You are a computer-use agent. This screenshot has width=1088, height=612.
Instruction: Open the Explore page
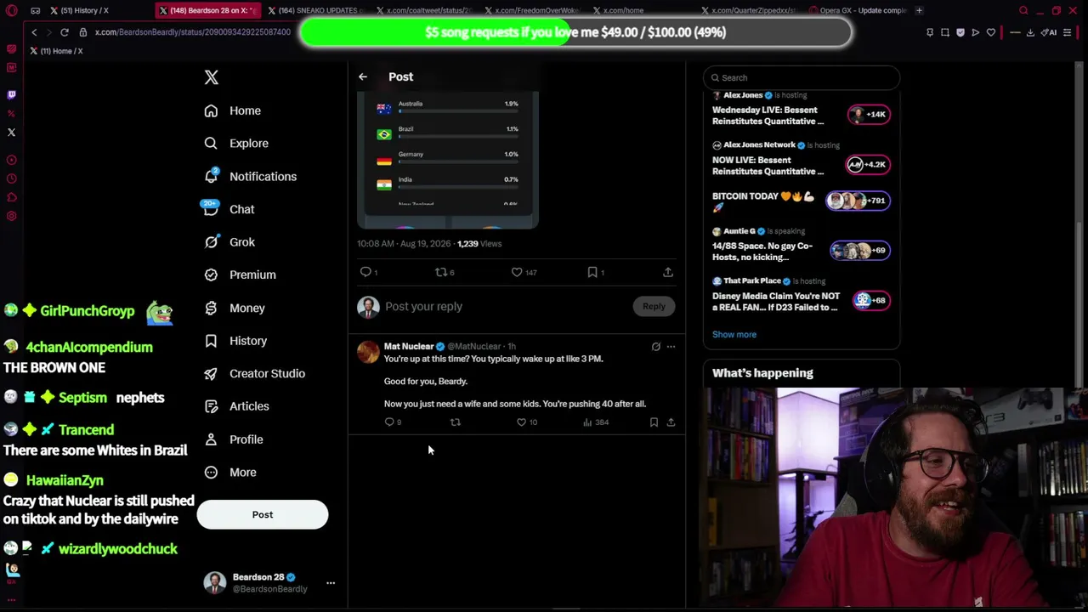click(x=236, y=144)
